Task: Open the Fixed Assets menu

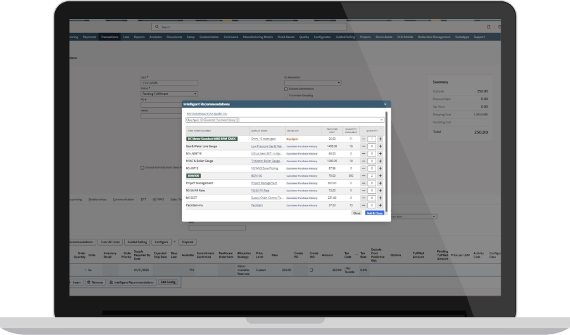Action: 286,37
